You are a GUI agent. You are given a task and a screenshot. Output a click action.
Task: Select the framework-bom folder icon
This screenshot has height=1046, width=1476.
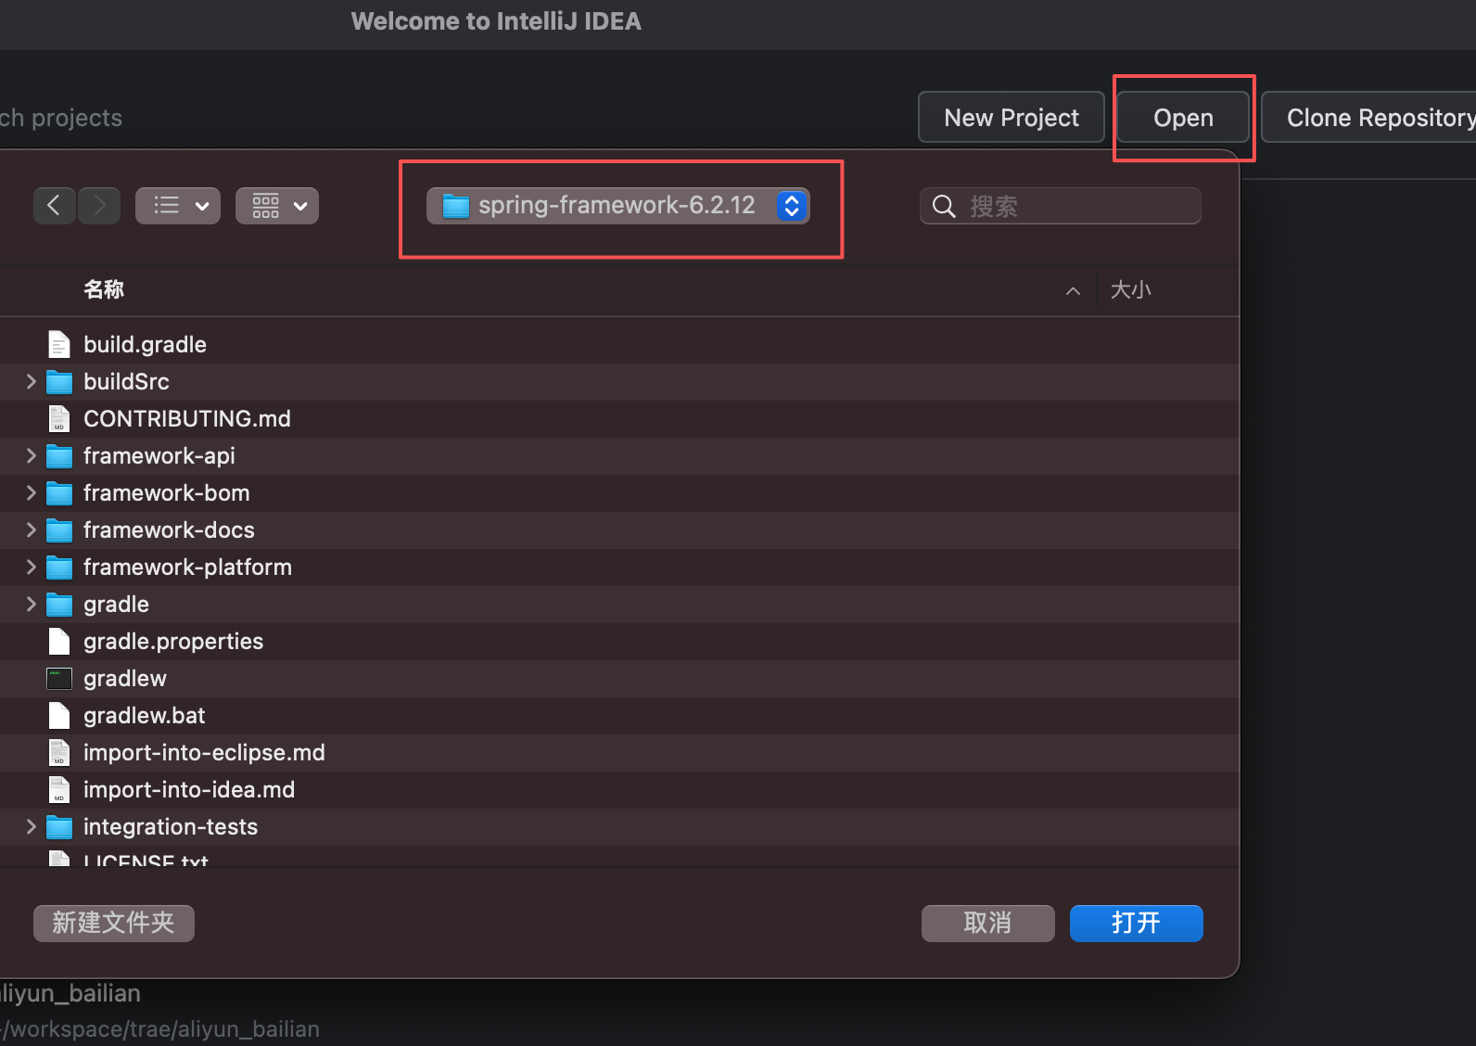pyautogui.click(x=59, y=493)
